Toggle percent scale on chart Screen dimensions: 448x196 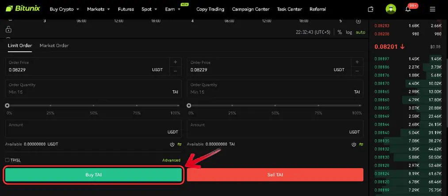(340, 32)
